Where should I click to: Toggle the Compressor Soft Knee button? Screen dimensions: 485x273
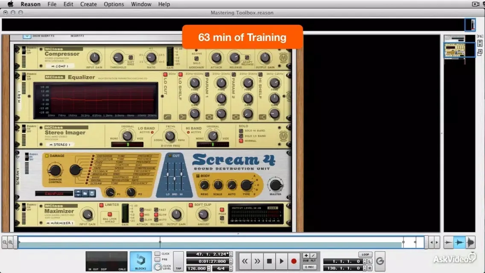[131, 58]
